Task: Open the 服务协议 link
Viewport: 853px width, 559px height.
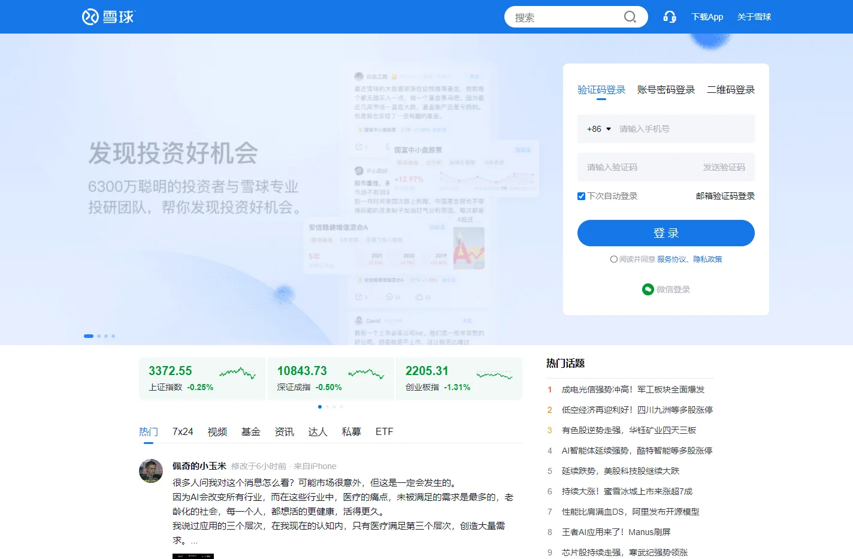Action: pos(671,259)
